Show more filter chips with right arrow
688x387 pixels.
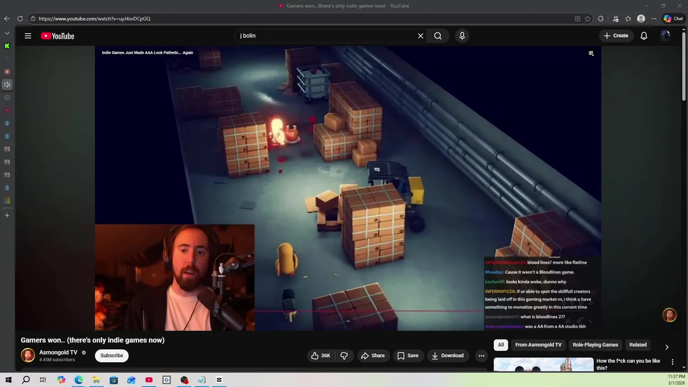(x=667, y=347)
